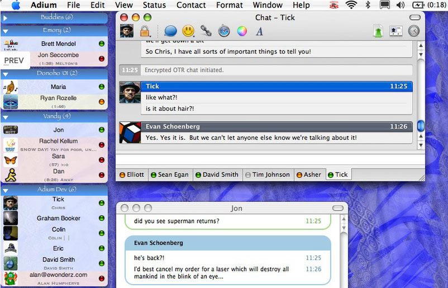Select Colin in the buddy list
This screenshot has width=448, height=288.
[x=54, y=233]
